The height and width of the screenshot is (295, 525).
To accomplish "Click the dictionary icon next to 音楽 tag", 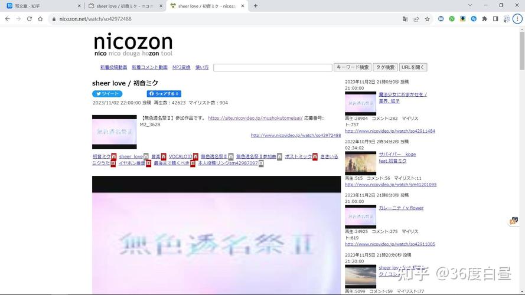I will coord(164,156).
